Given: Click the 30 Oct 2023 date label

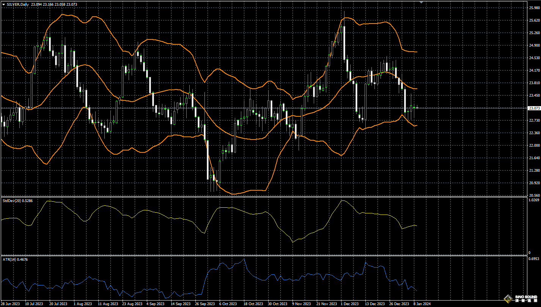Looking at the screenshot, I should tap(277, 304).
